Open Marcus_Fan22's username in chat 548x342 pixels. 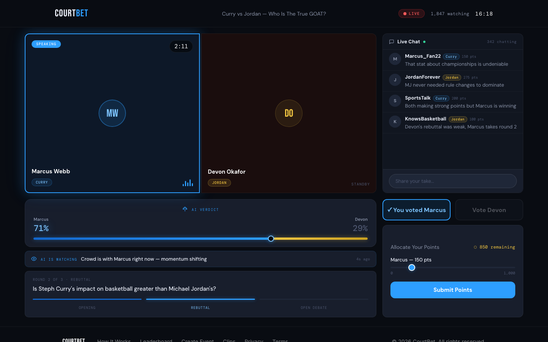point(423,56)
